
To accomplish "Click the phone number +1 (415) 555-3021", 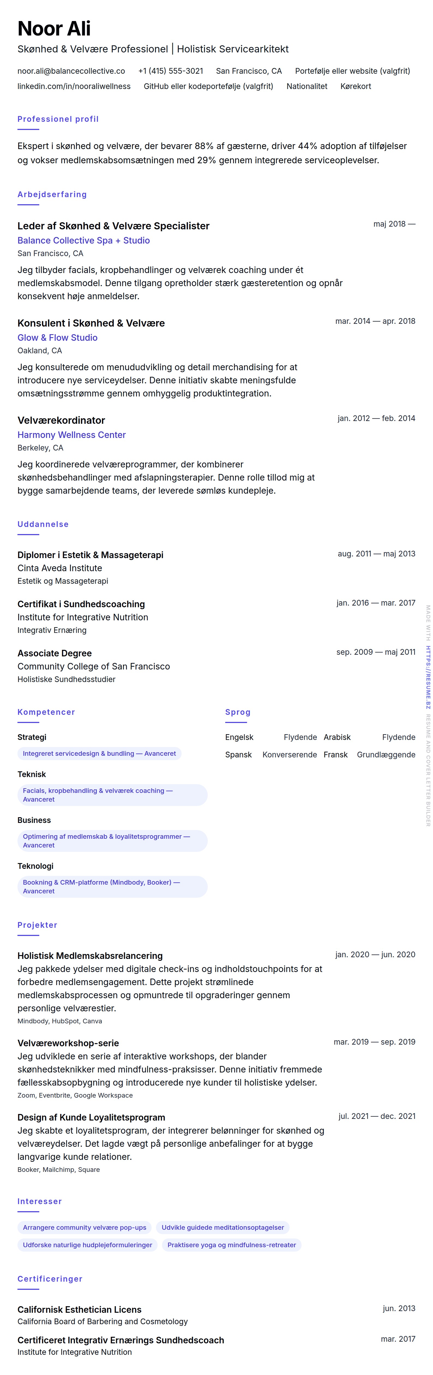I will click(171, 71).
